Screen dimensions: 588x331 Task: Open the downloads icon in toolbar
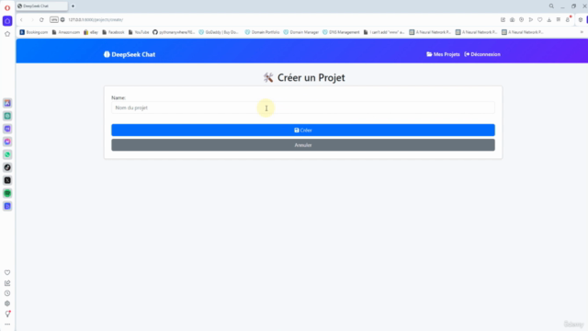point(549,20)
